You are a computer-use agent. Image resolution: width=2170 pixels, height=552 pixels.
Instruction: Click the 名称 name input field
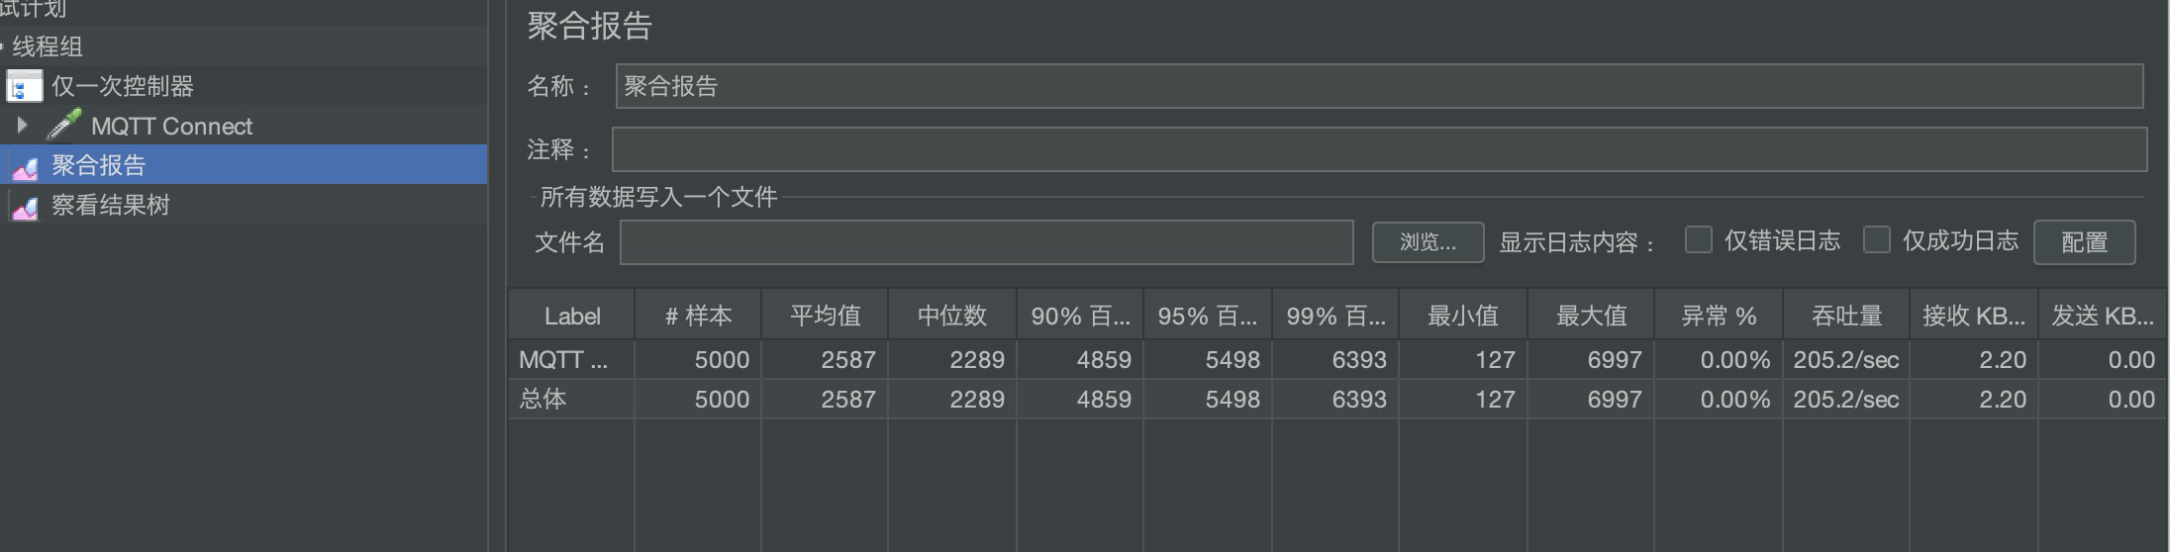pos(1378,87)
